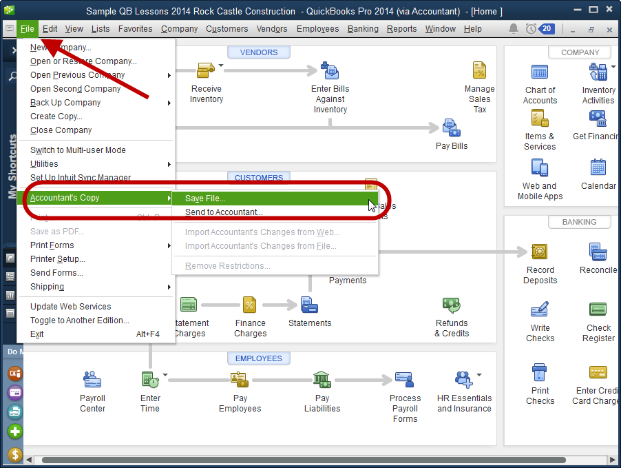Click the Pay Bills icon
Screen dimensions: 621x468
[451, 128]
